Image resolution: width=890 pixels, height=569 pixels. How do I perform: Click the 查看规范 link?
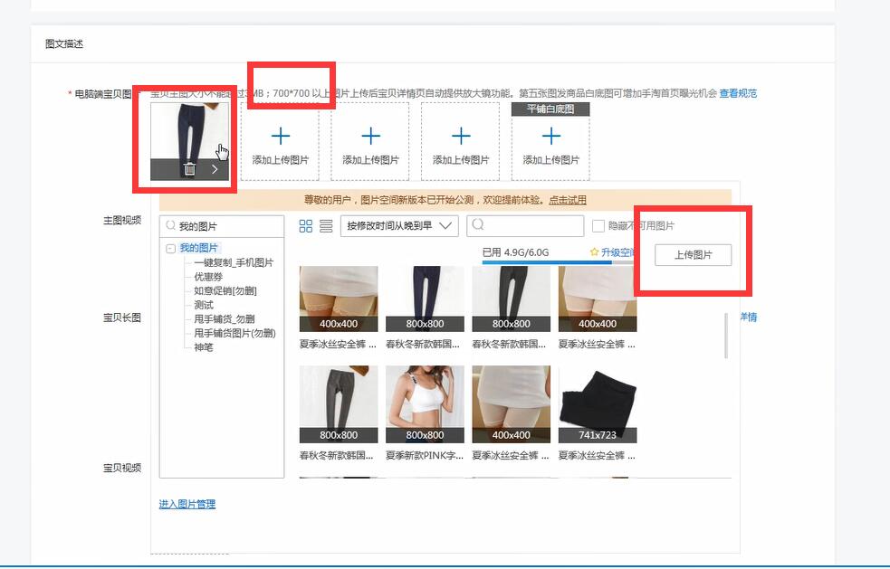click(x=738, y=93)
